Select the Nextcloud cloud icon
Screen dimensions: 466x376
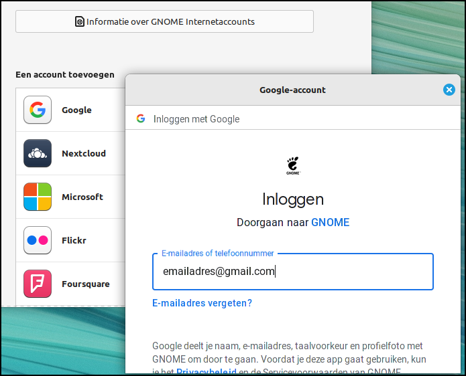(38, 153)
